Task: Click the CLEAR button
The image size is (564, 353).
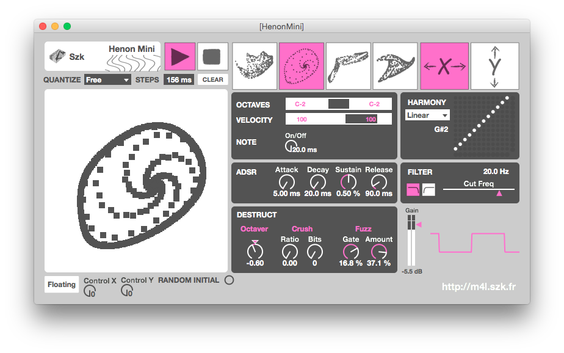Action: pyautogui.click(x=213, y=80)
